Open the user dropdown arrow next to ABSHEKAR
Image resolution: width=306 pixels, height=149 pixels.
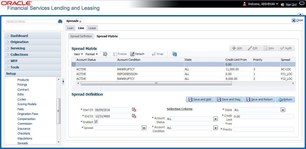[277, 4]
